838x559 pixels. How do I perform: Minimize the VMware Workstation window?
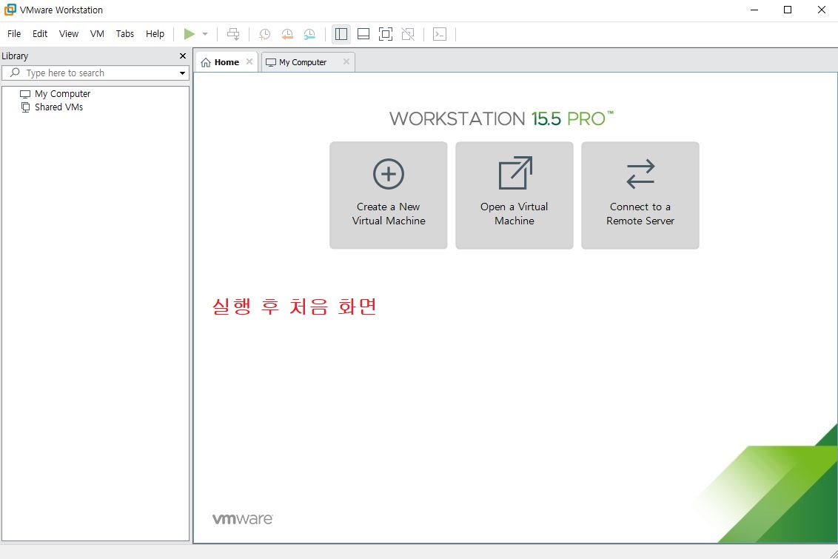pos(754,10)
